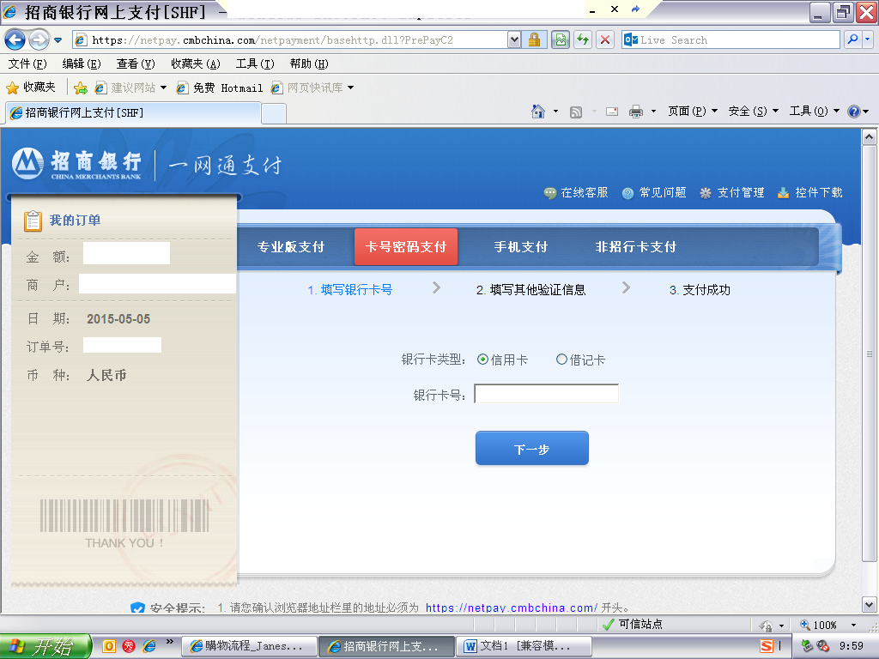Click the 下一步 button
Viewport: 879px width, 659px height.
point(532,448)
